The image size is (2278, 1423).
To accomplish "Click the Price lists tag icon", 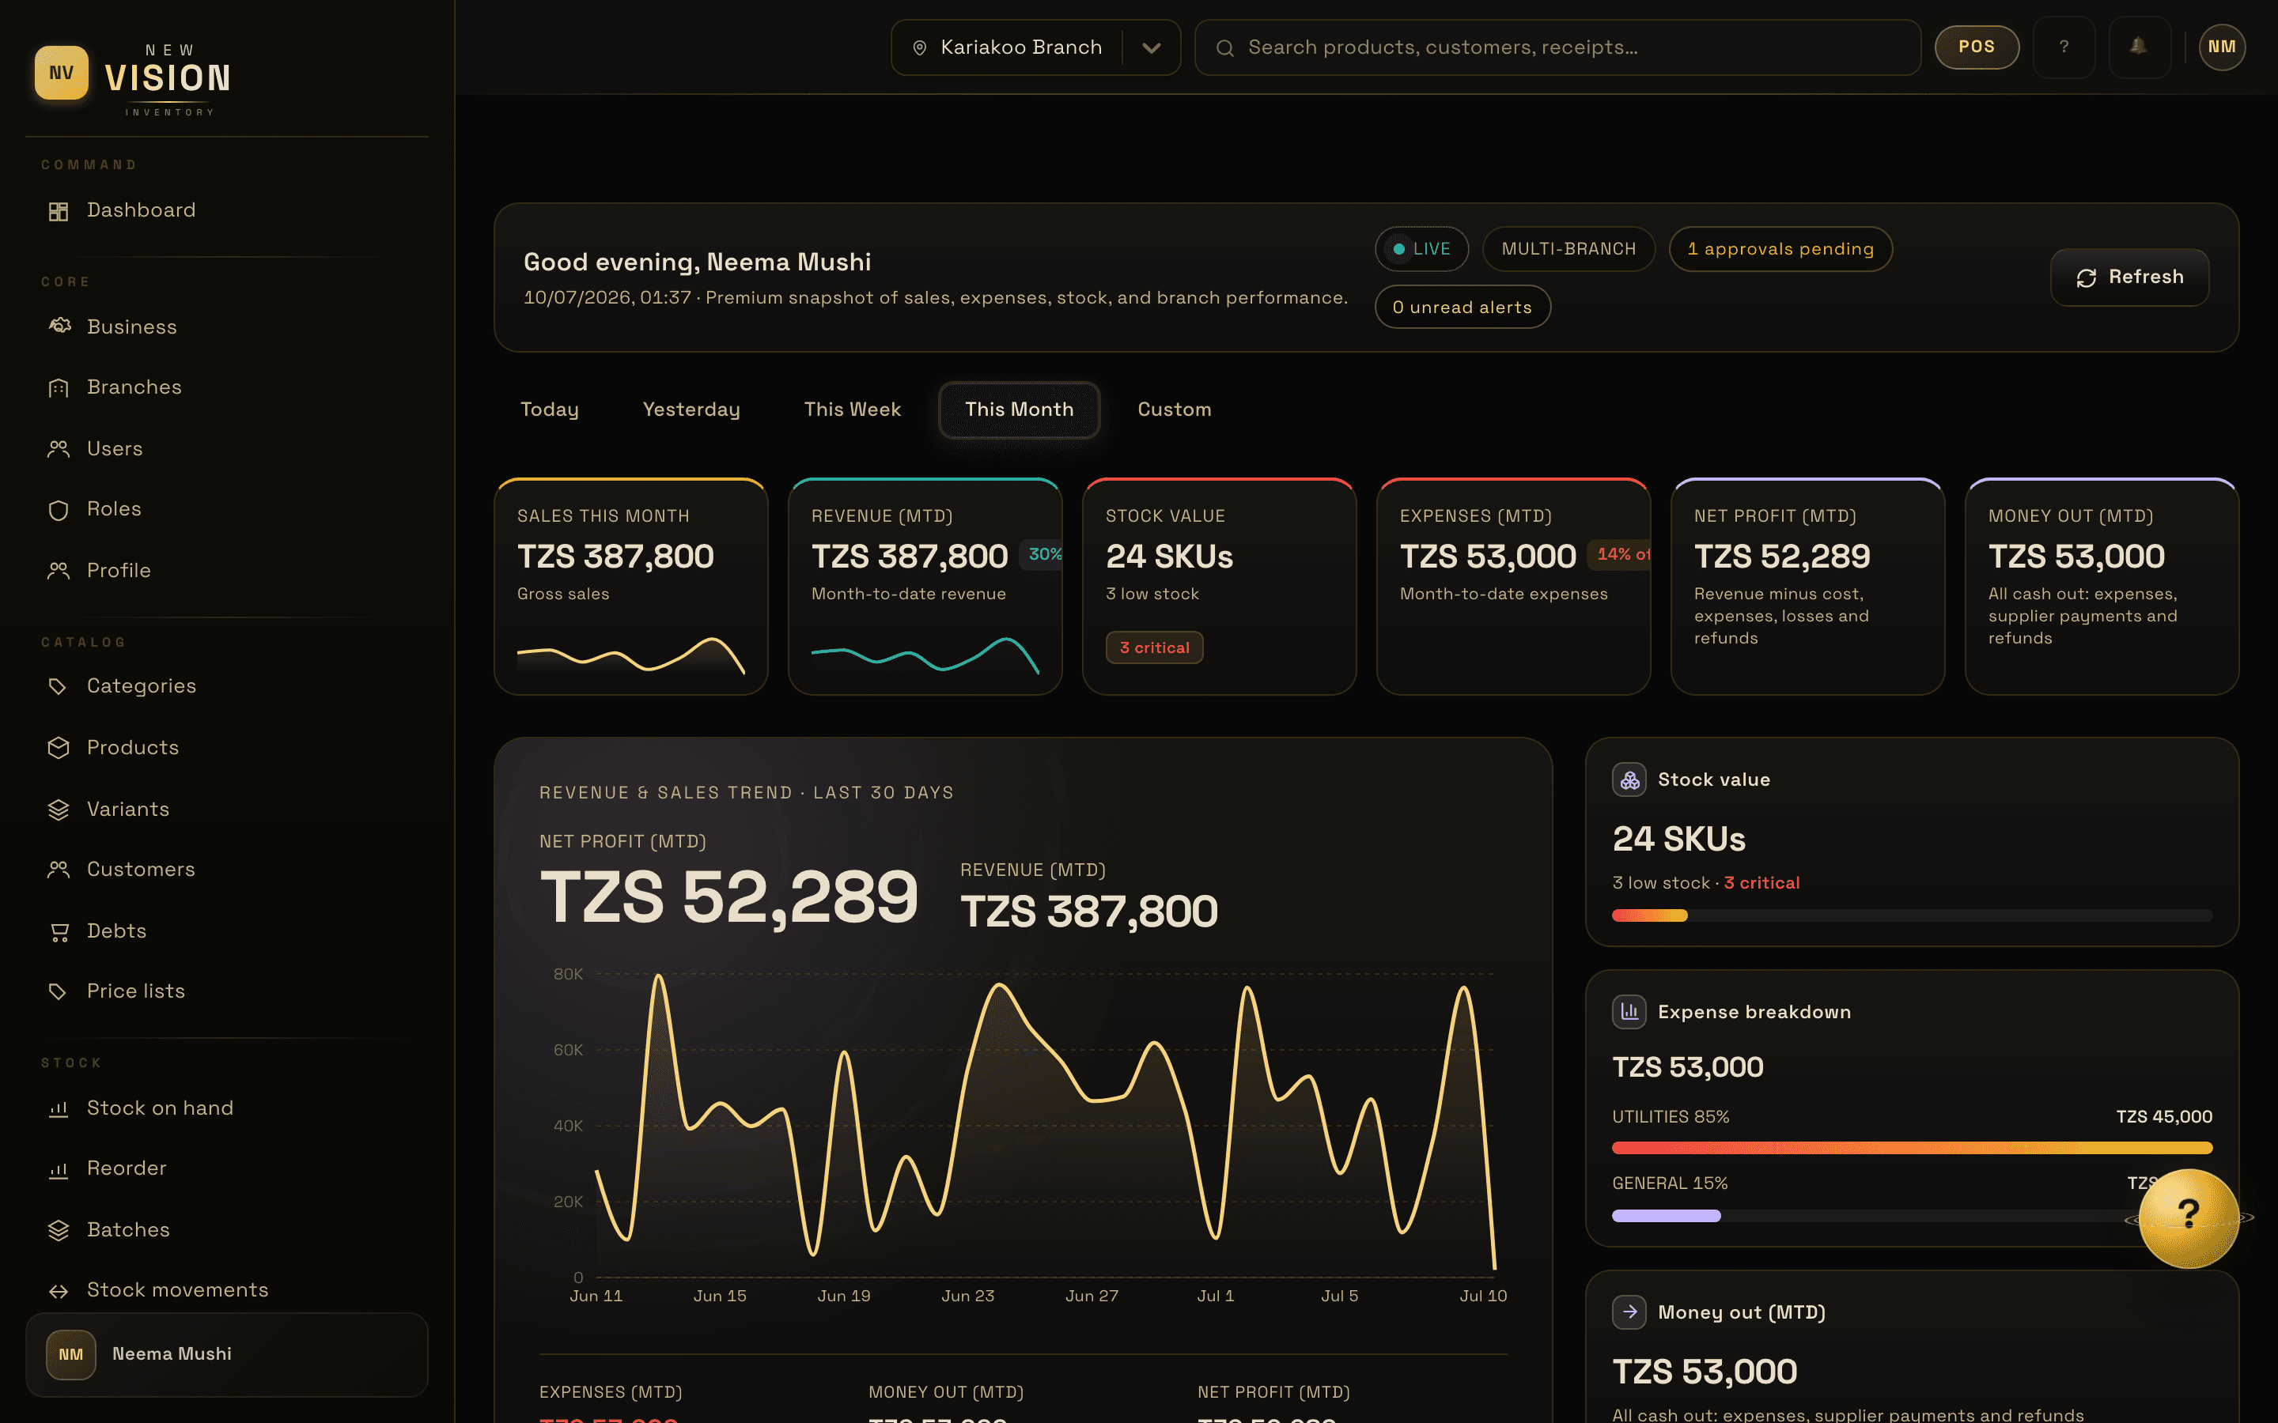I will (x=59, y=991).
